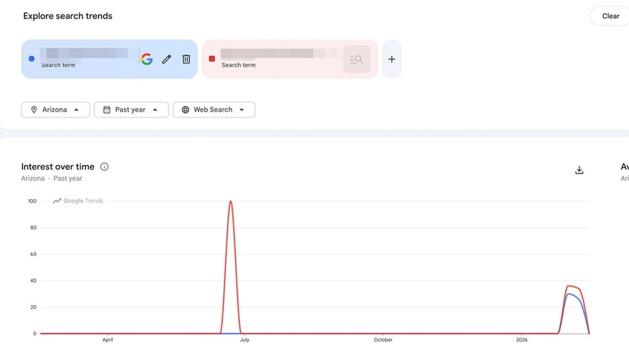Screen dimensions: 629x353
Task: Click the blurred blue search term field
Action: pyautogui.click(x=84, y=53)
